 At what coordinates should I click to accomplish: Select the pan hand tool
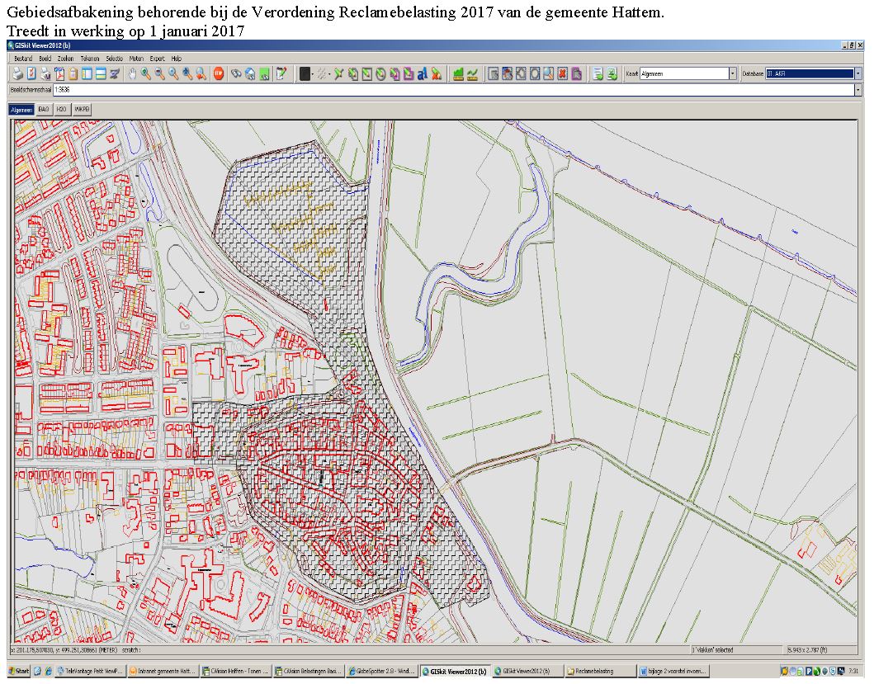pyautogui.click(x=132, y=74)
